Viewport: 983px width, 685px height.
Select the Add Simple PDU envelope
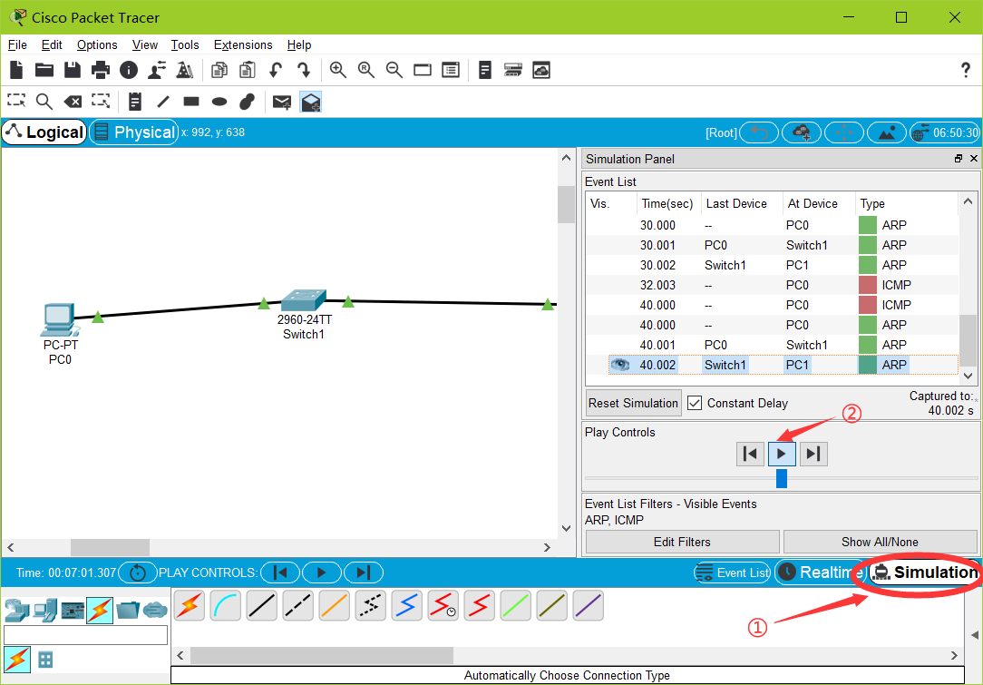click(x=282, y=102)
